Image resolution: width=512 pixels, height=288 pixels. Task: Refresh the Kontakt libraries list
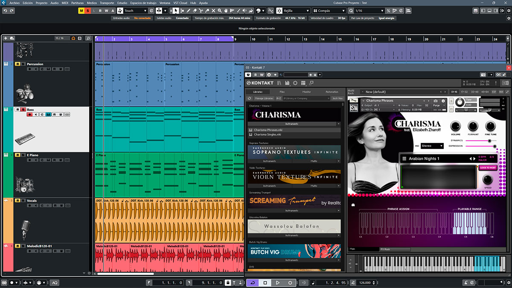pyautogui.click(x=250, y=99)
